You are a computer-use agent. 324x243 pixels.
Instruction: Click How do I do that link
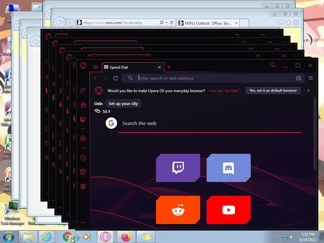(224, 91)
